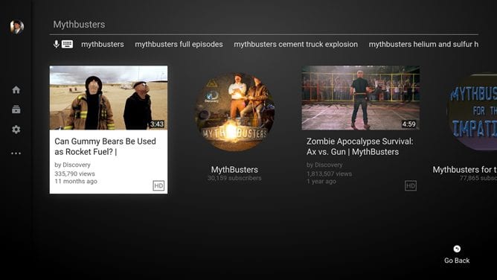Click the HD badge on Gummy Bears video
This screenshot has width=497, height=280.
pyautogui.click(x=158, y=185)
